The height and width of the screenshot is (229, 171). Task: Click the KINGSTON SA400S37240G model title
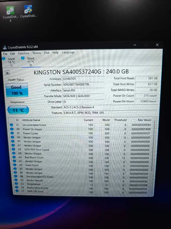coord(81,72)
